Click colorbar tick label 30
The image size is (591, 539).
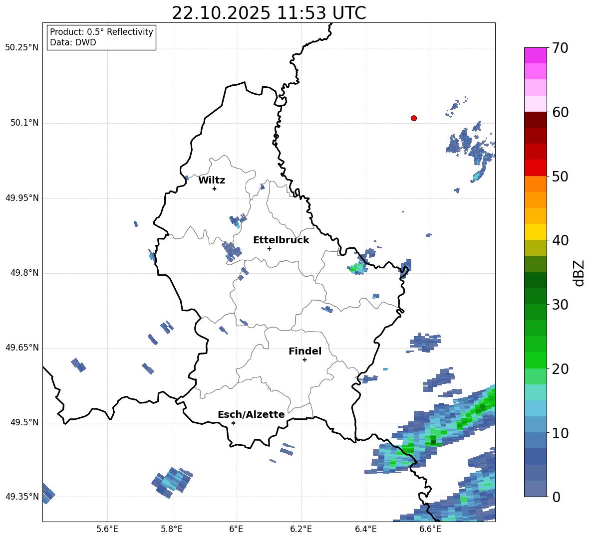tap(560, 305)
